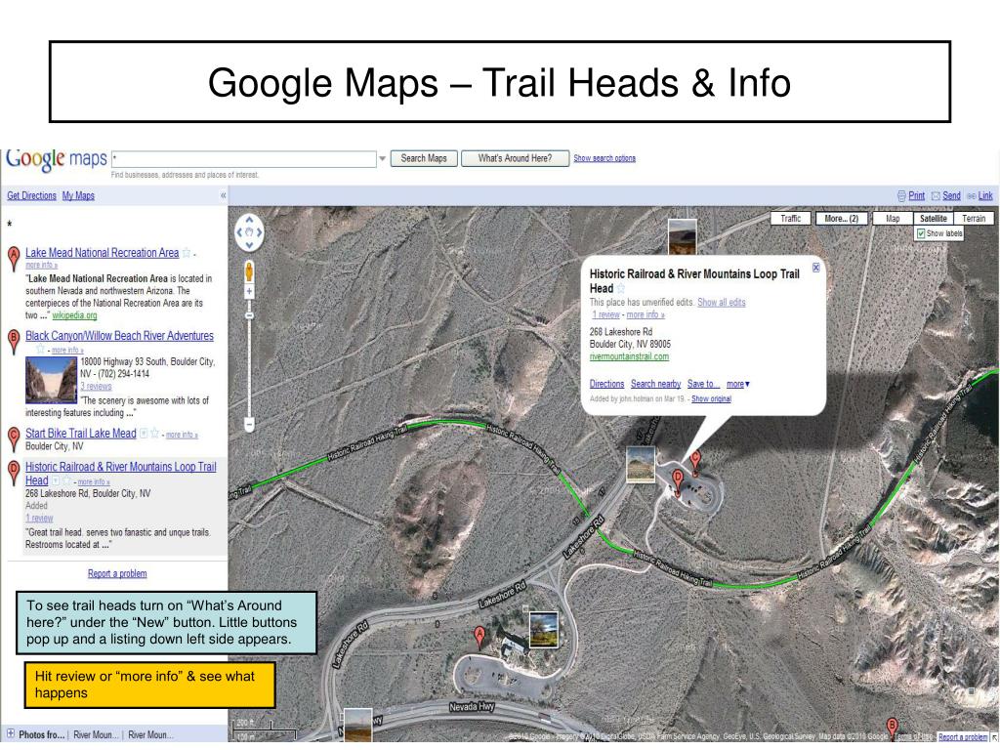Open Show search options link
The width and height of the screenshot is (1000, 750).
click(x=604, y=158)
